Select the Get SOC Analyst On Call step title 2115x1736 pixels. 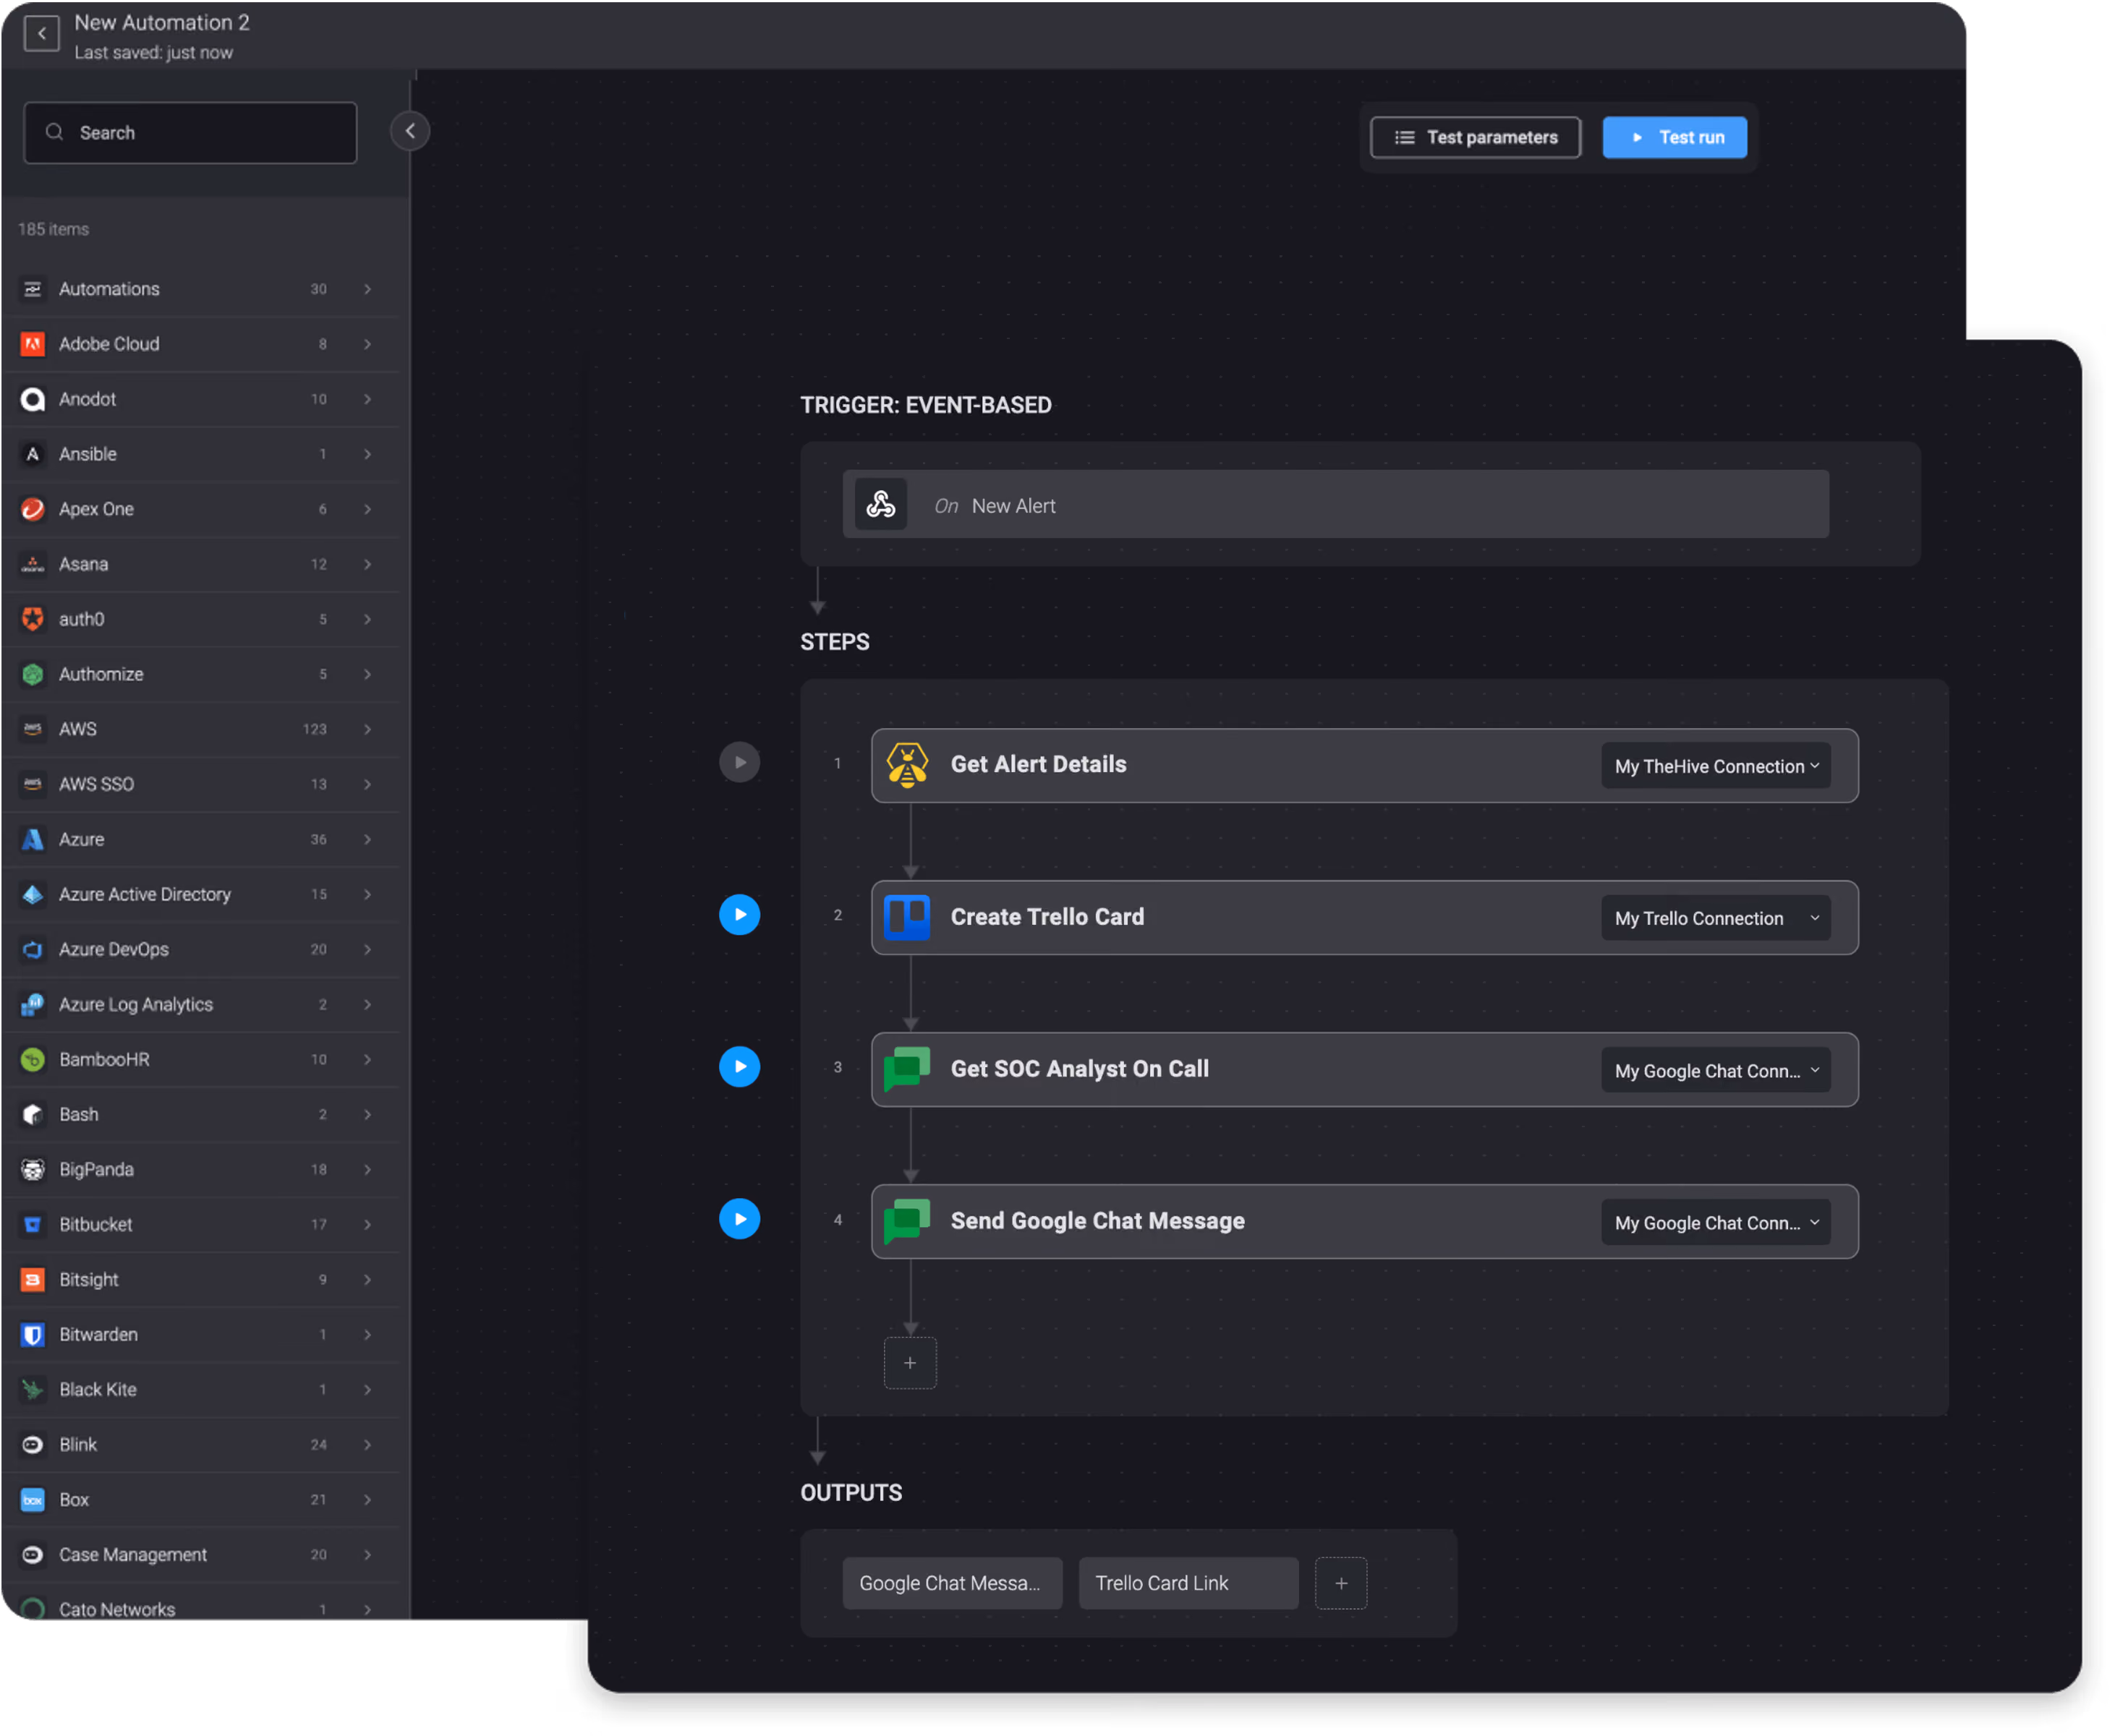click(x=1081, y=1069)
